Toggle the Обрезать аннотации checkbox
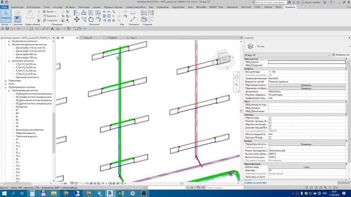Image resolution: width=351 pixels, height=197 pixels. [270, 124]
